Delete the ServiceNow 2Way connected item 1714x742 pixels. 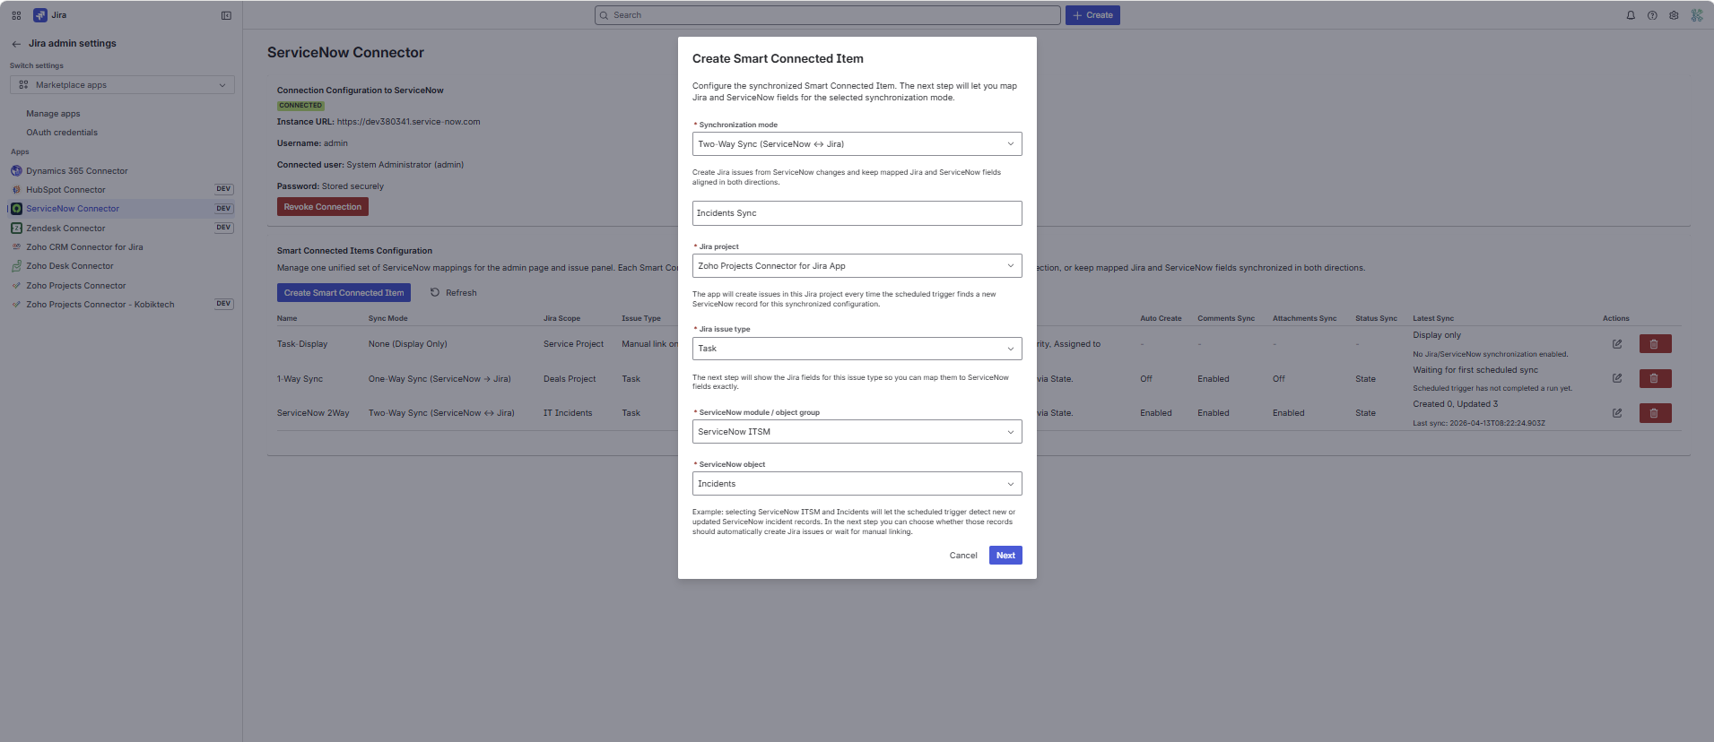click(x=1655, y=413)
